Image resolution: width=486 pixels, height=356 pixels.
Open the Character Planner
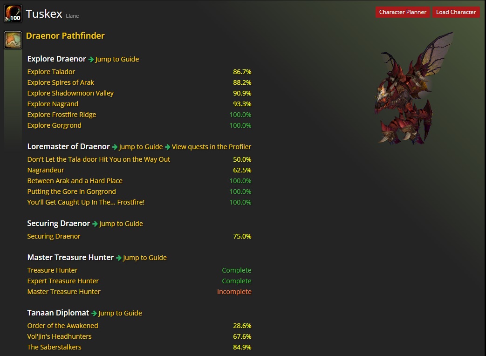[403, 12]
